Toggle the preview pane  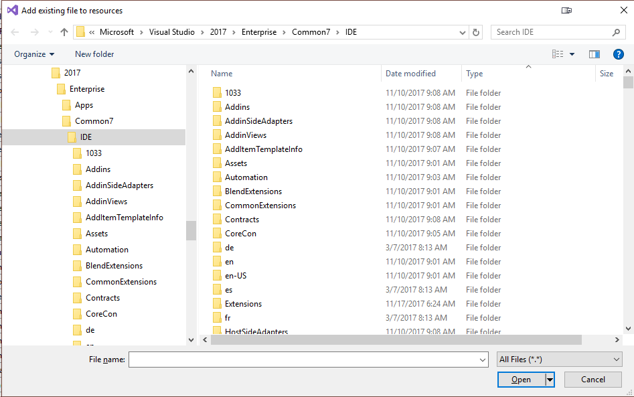pos(594,54)
